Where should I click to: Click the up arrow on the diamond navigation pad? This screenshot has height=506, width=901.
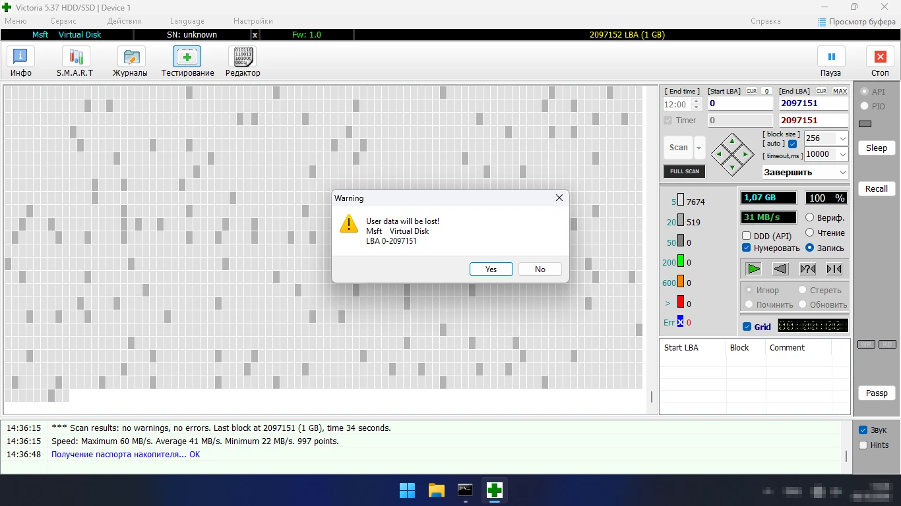point(732,141)
